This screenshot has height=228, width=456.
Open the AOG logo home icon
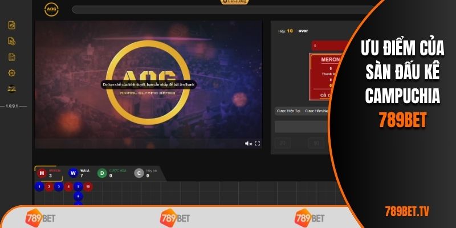[51, 10]
